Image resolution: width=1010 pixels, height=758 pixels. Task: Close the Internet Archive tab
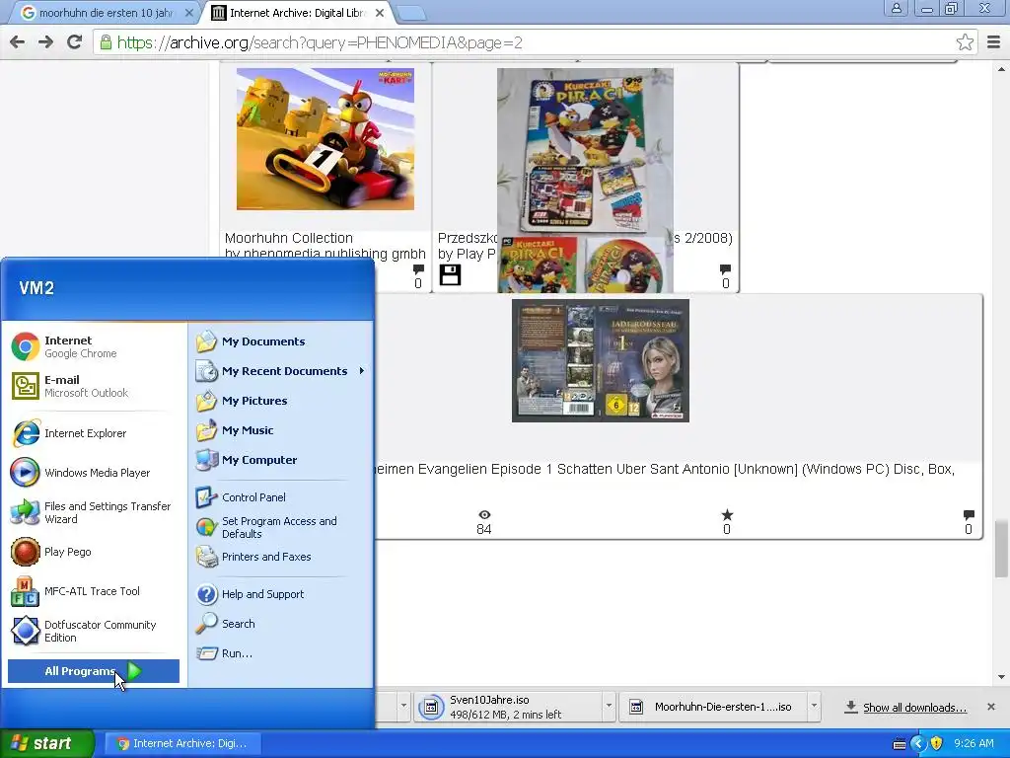(380, 13)
